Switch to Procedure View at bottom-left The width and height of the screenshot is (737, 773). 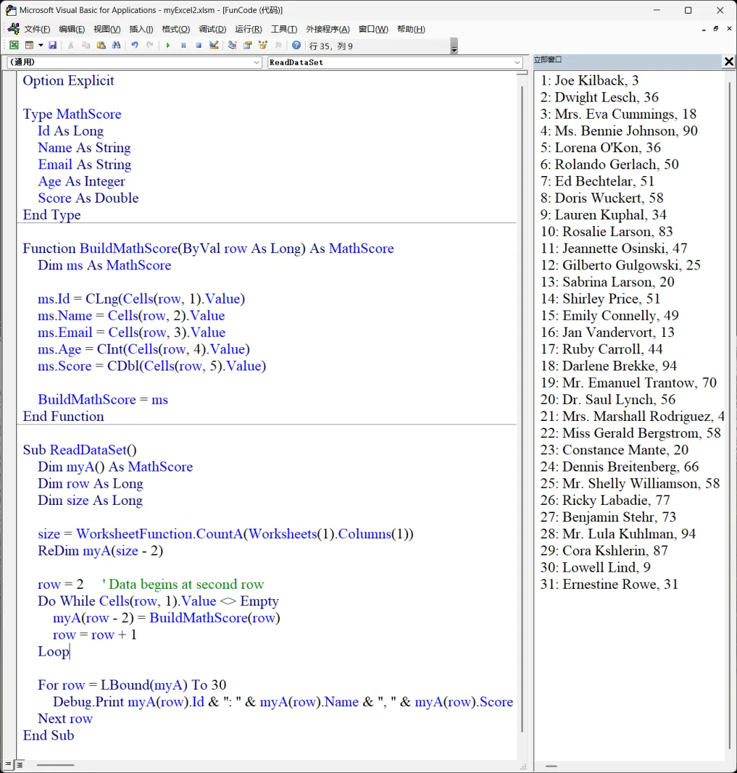(x=8, y=765)
